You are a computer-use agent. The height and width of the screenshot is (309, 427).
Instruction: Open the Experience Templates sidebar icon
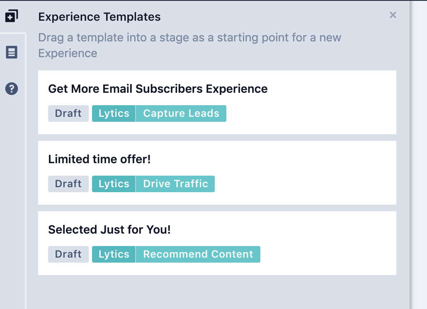coord(11,17)
